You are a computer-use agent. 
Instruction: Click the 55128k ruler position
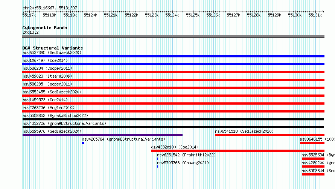tap(254, 15)
